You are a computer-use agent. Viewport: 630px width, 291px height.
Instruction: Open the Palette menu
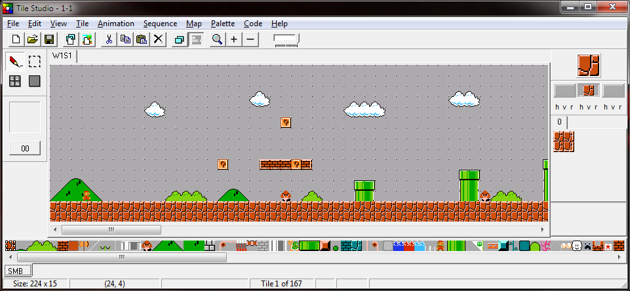click(223, 24)
